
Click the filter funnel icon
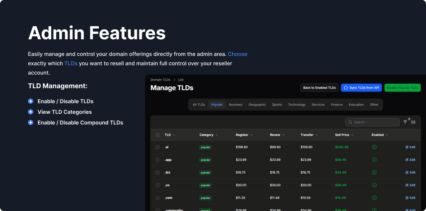[405, 122]
